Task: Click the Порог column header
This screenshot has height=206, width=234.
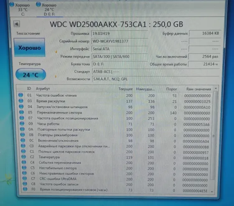Action: (x=171, y=89)
